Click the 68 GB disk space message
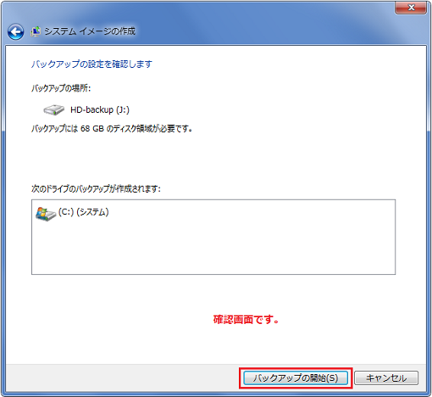 click(x=112, y=129)
